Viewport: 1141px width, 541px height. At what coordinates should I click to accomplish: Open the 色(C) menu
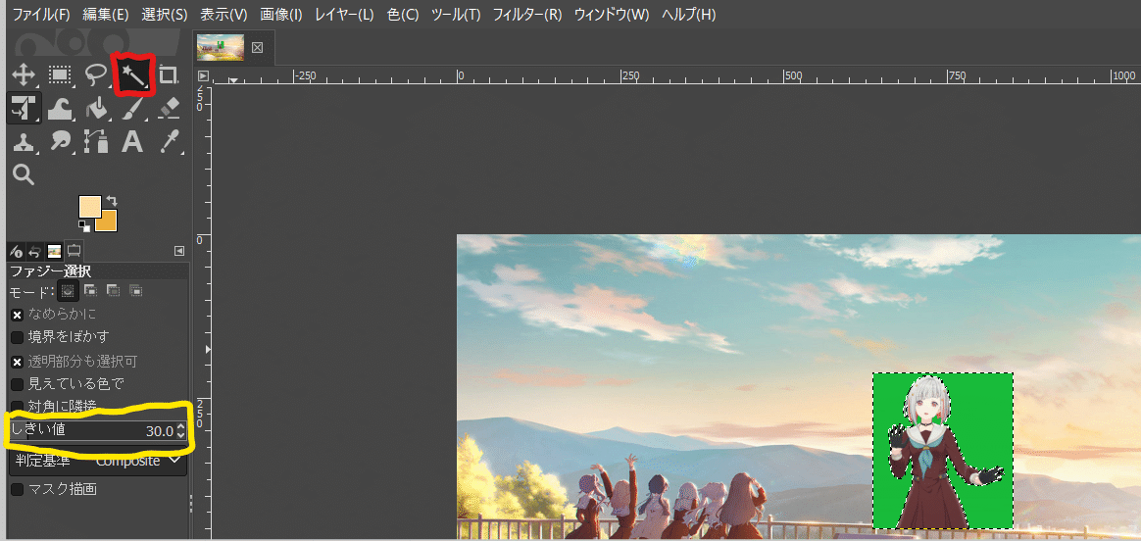pos(403,14)
